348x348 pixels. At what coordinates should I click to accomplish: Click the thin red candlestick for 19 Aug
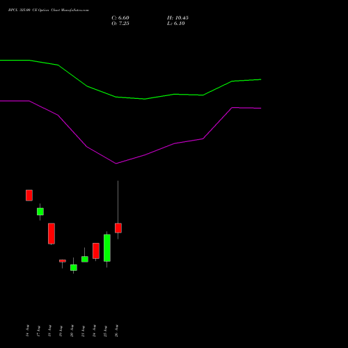(63, 261)
